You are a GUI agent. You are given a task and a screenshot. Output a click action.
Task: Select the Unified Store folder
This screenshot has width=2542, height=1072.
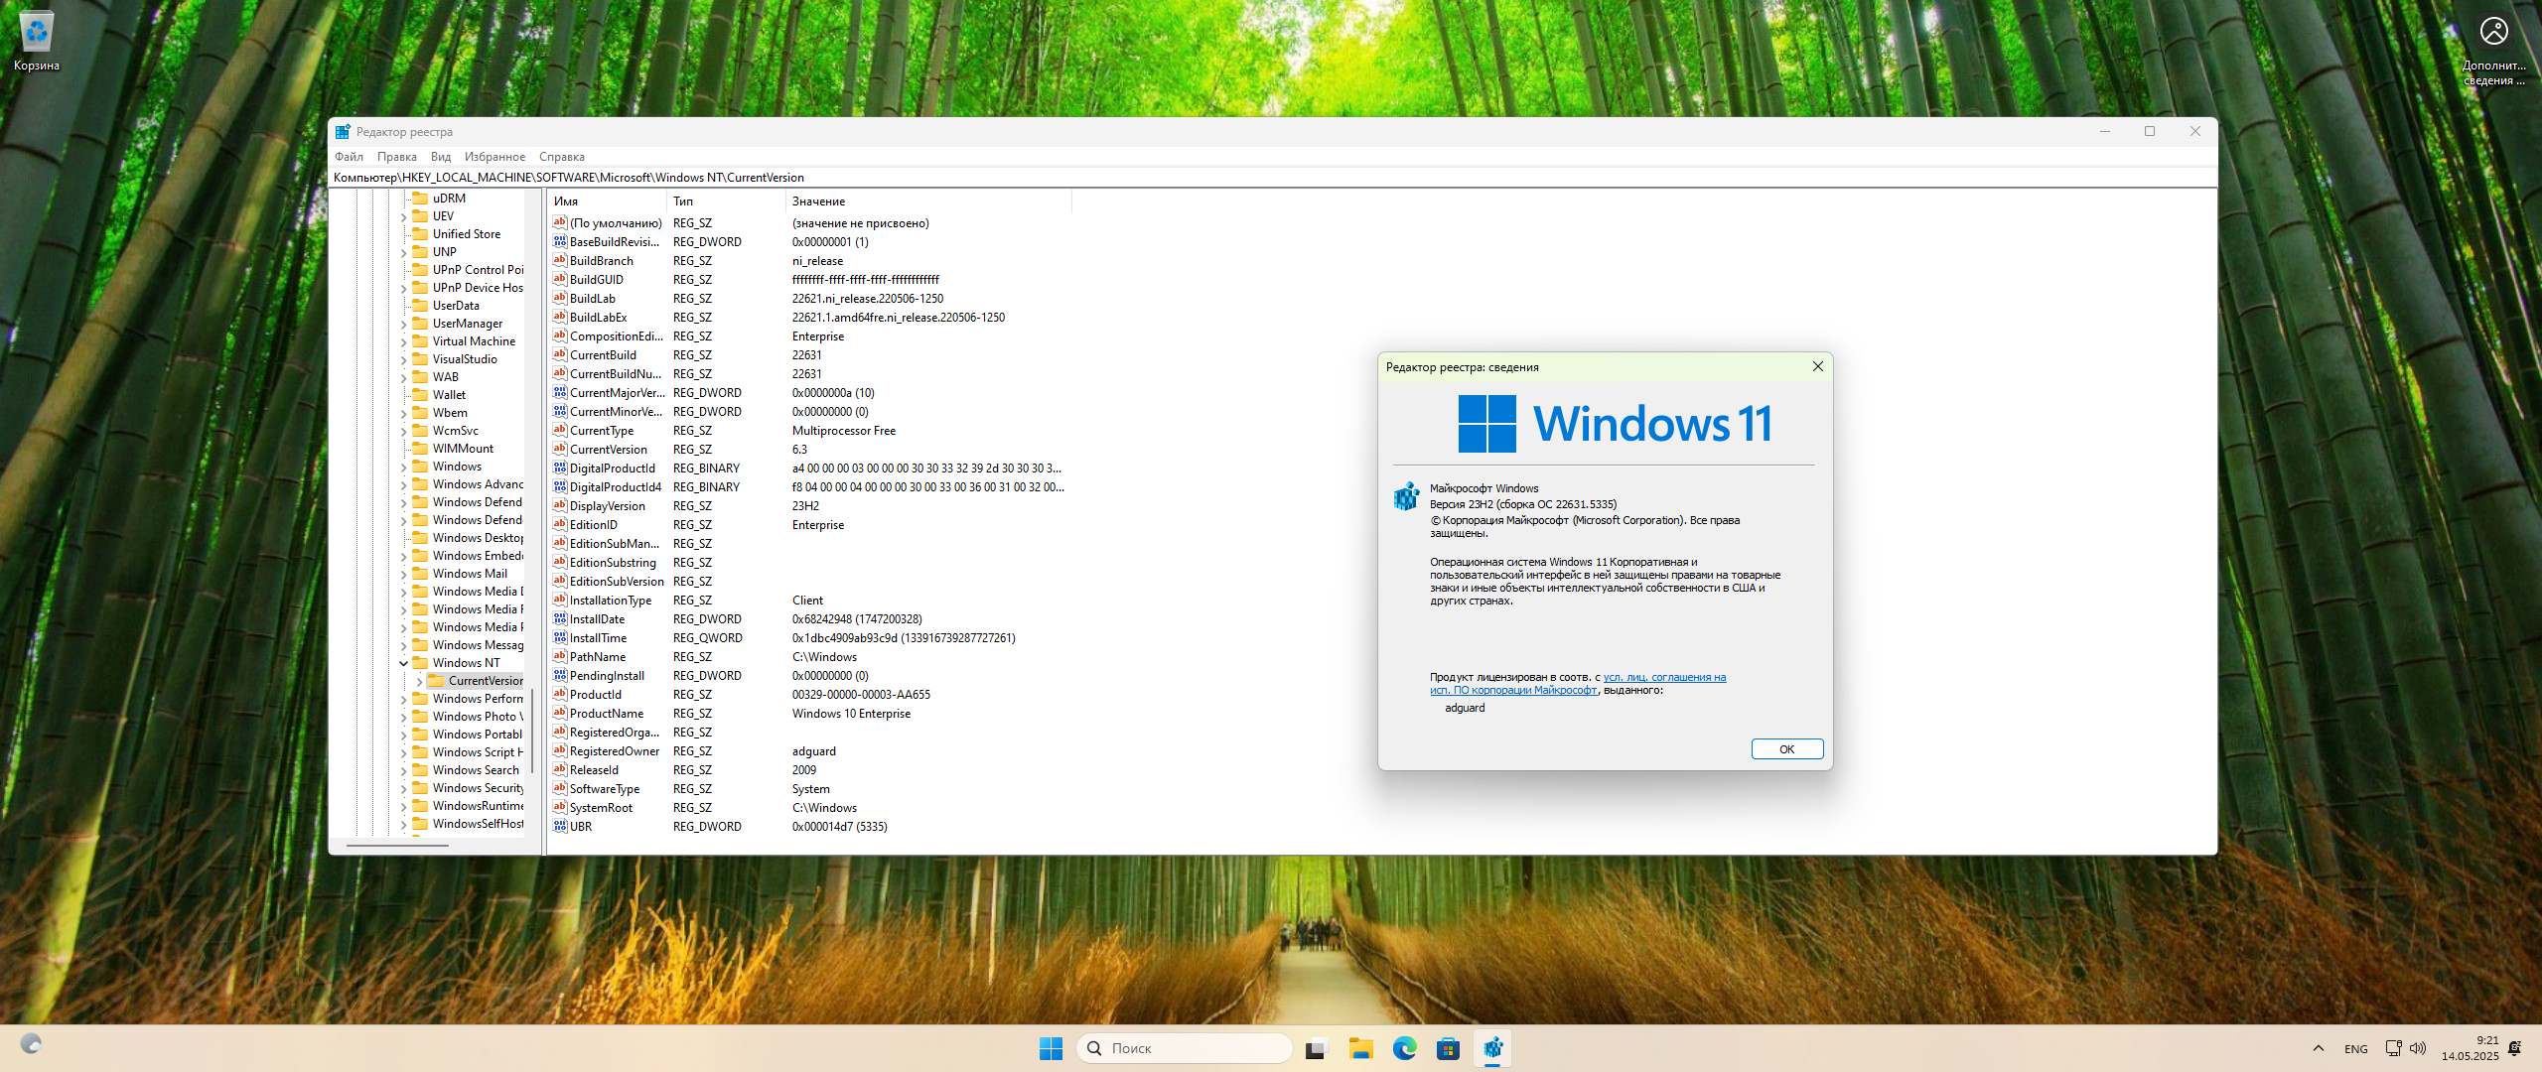(457, 234)
